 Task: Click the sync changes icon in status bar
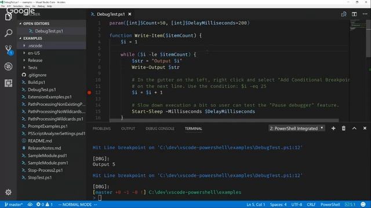pos(30,205)
